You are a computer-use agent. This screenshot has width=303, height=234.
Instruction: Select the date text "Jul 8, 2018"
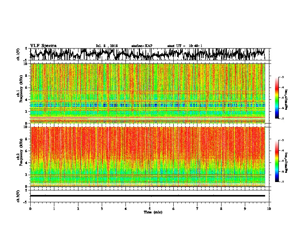[x=107, y=46]
